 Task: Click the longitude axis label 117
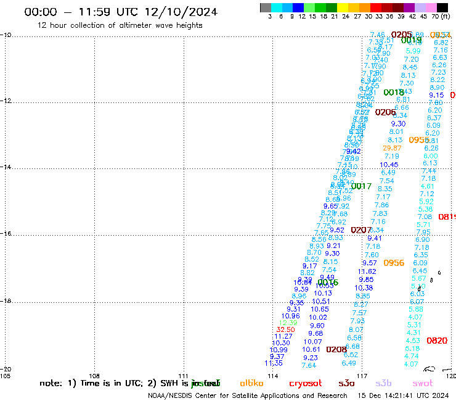tap(362, 376)
